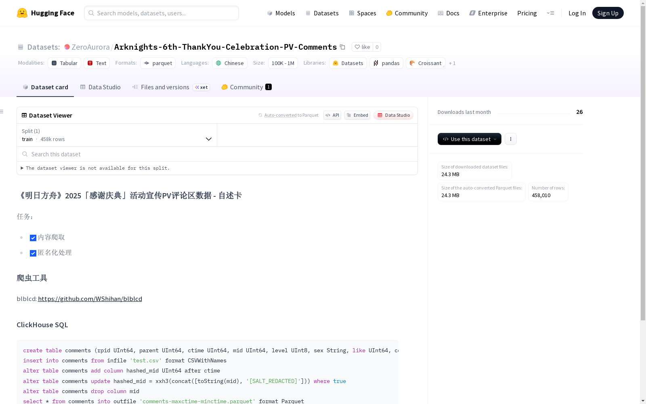Click the like count 0
Screen dimensions: 646x404
point(377,47)
